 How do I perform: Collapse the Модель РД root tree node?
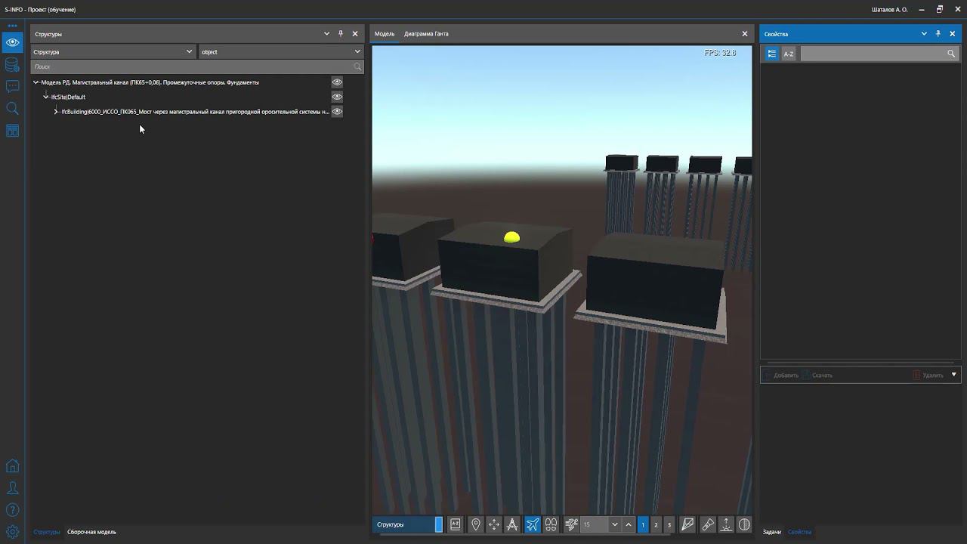point(36,82)
